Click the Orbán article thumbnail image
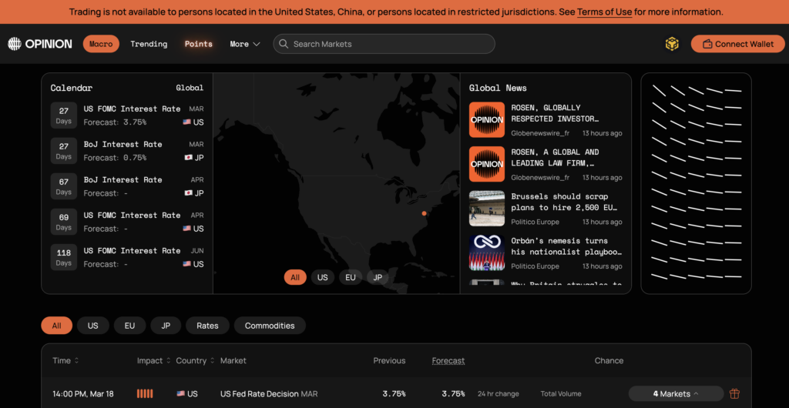Viewport: 789px width, 408px height. 487,252
